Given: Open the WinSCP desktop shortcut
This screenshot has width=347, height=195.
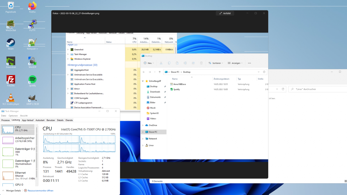Looking at the screenshot, I should (x=32, y=62).
